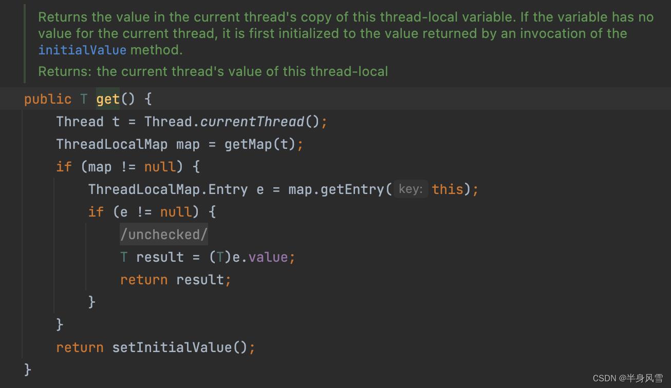Image resolution: width=671 pixels, height=388 pixels.
Task: Select the 'public' keyword in method signature
Action: coord(48,99)
